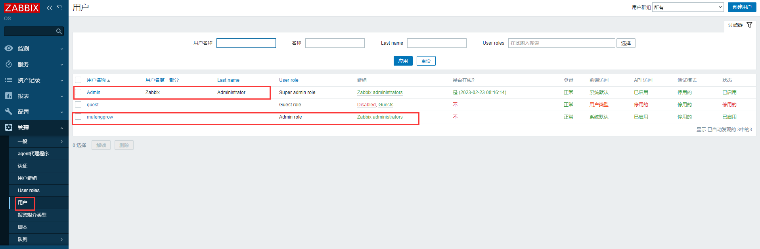
Task: Open the 认证 menu item
Action: tap(38, 166)
